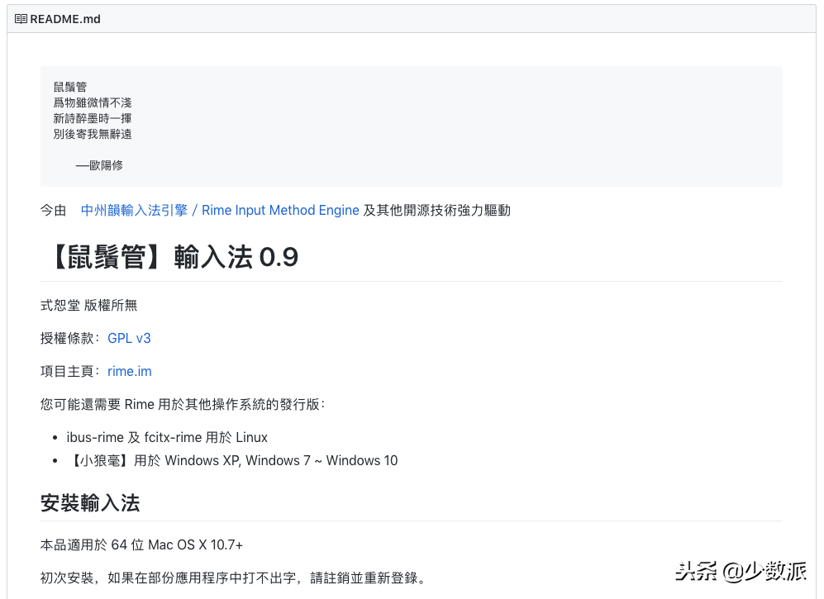Viewport: 824px width, 599px height.
Task: Click the 別後寄我無辭遠 poem line
Action: pos(93,134)
